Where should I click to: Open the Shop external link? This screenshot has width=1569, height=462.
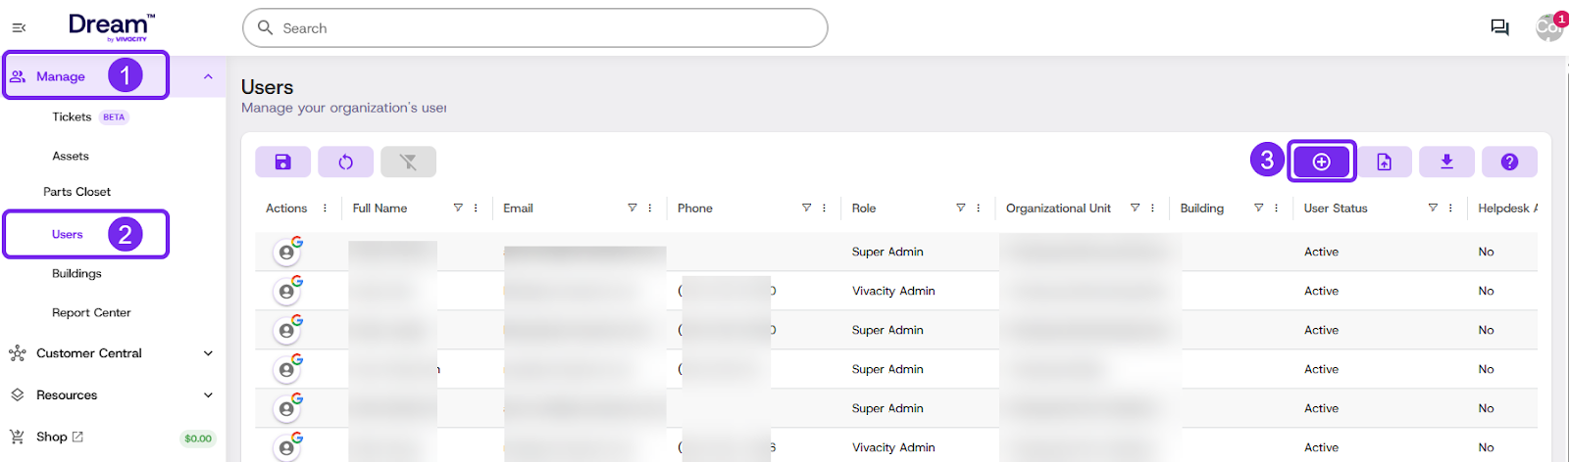pos(60,437)
